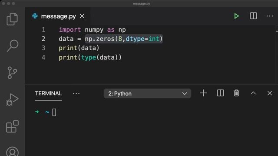Open the Explorer files view
This screenshot has width=278, height=156.
pyautogui.click(x=12, y=19)
